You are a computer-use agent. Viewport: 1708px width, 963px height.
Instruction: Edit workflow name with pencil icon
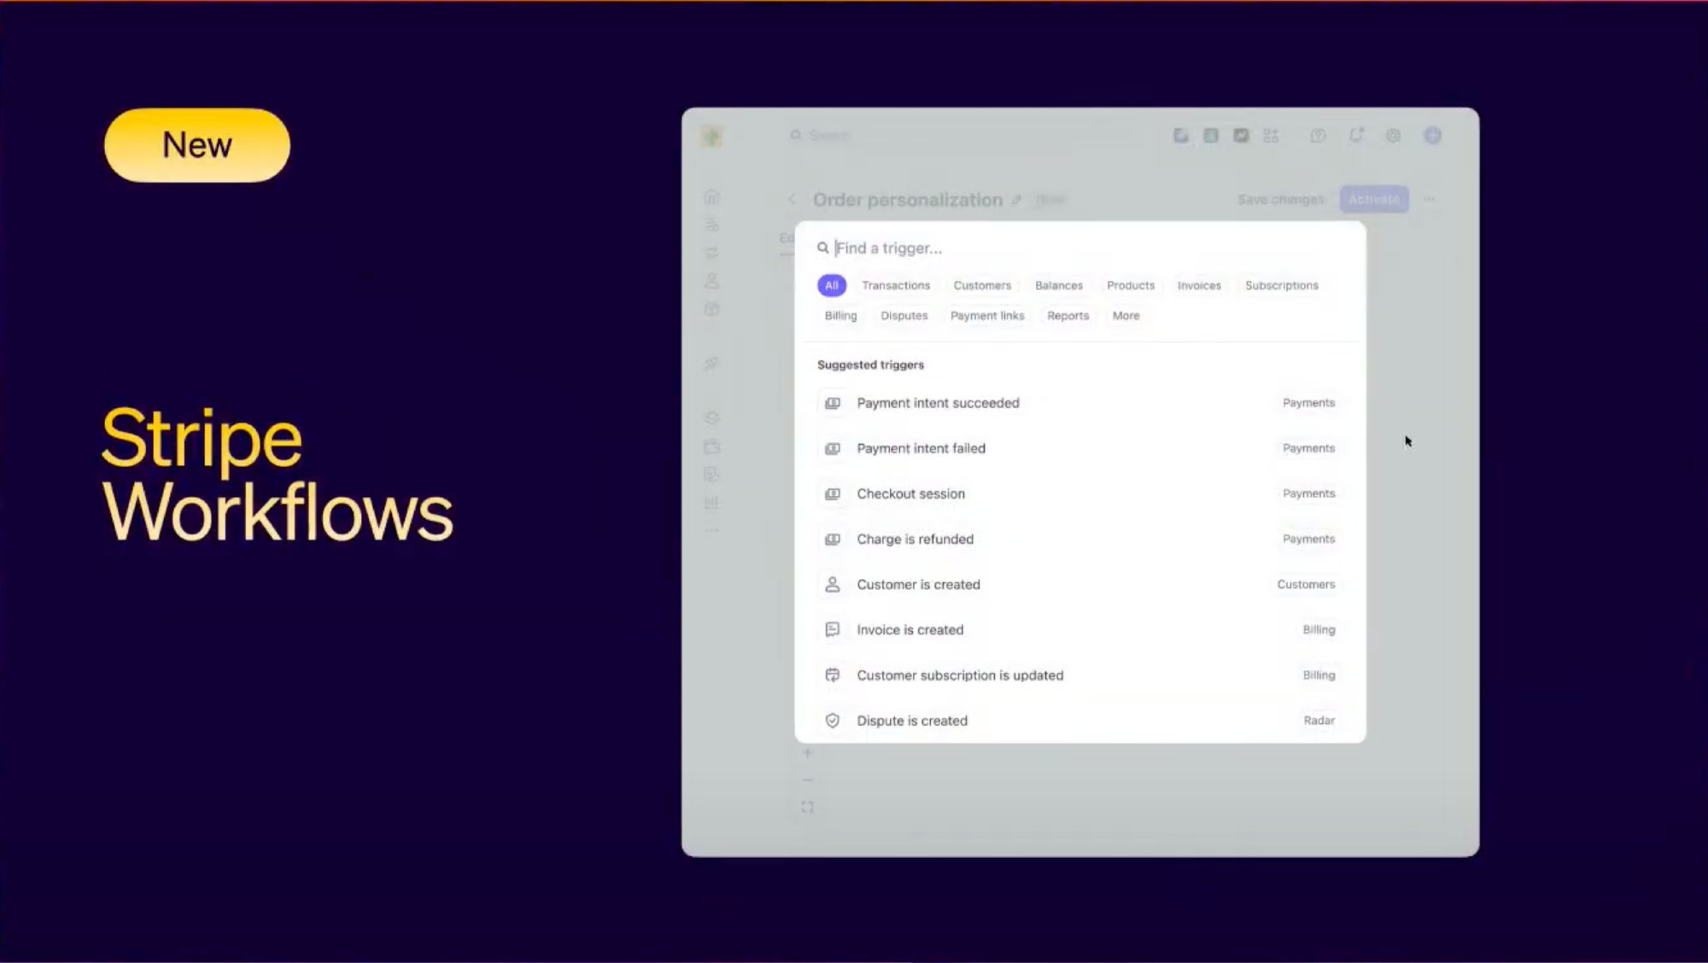tap(1016, 201)
